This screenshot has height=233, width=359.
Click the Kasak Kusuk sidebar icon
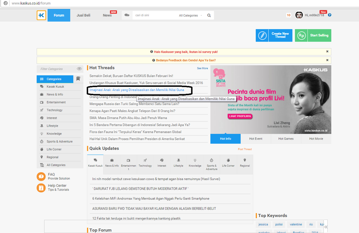42,87
